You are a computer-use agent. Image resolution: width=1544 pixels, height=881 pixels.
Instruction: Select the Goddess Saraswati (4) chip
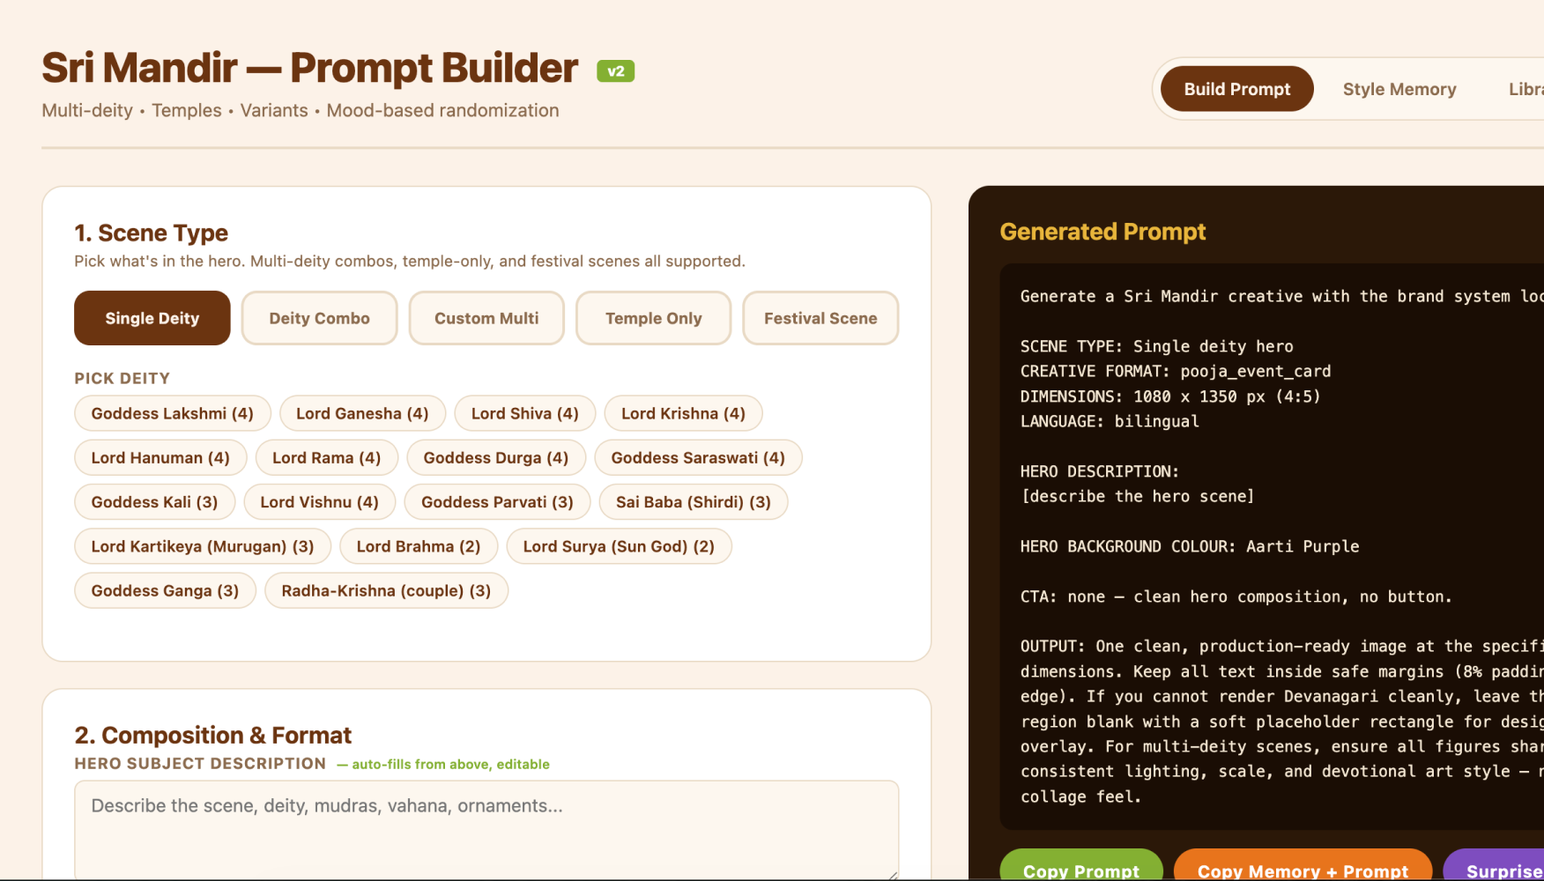click(x=698, y=457)
